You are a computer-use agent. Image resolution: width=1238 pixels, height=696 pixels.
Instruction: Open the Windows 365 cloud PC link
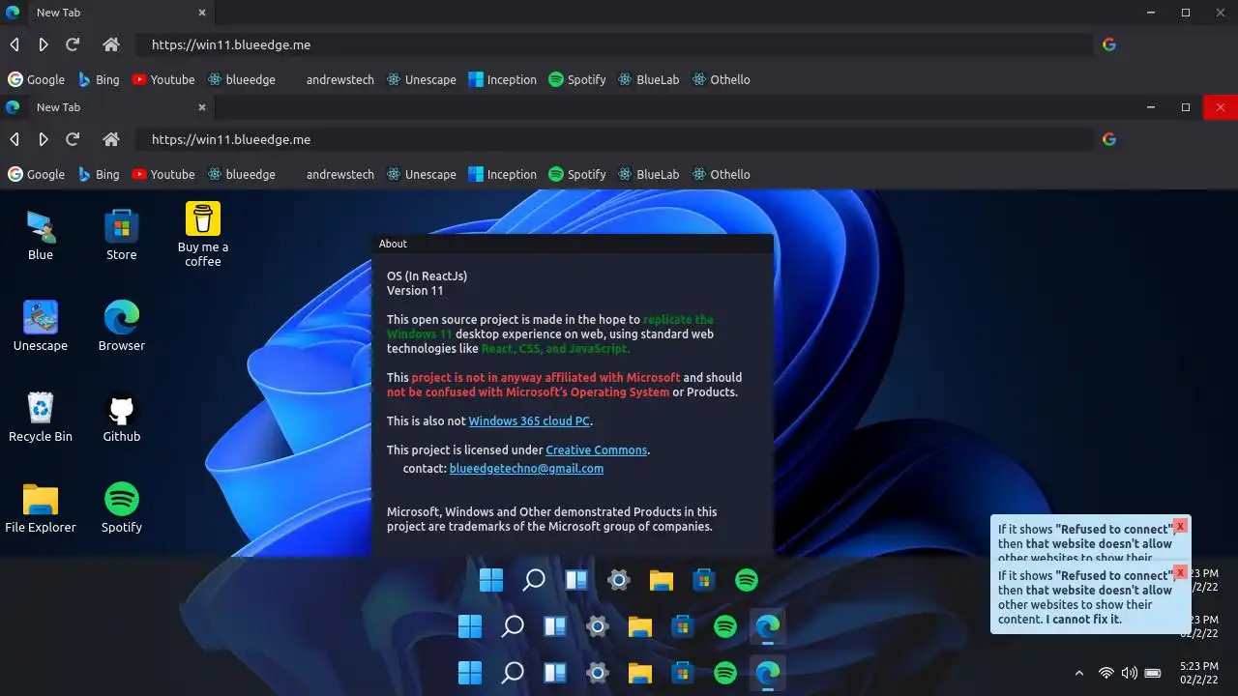click(x=529, y=420)
